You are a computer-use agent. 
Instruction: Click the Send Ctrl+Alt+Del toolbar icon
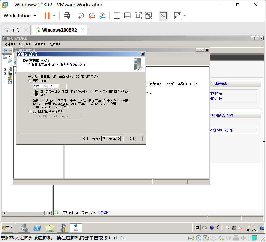coord(67,16)
